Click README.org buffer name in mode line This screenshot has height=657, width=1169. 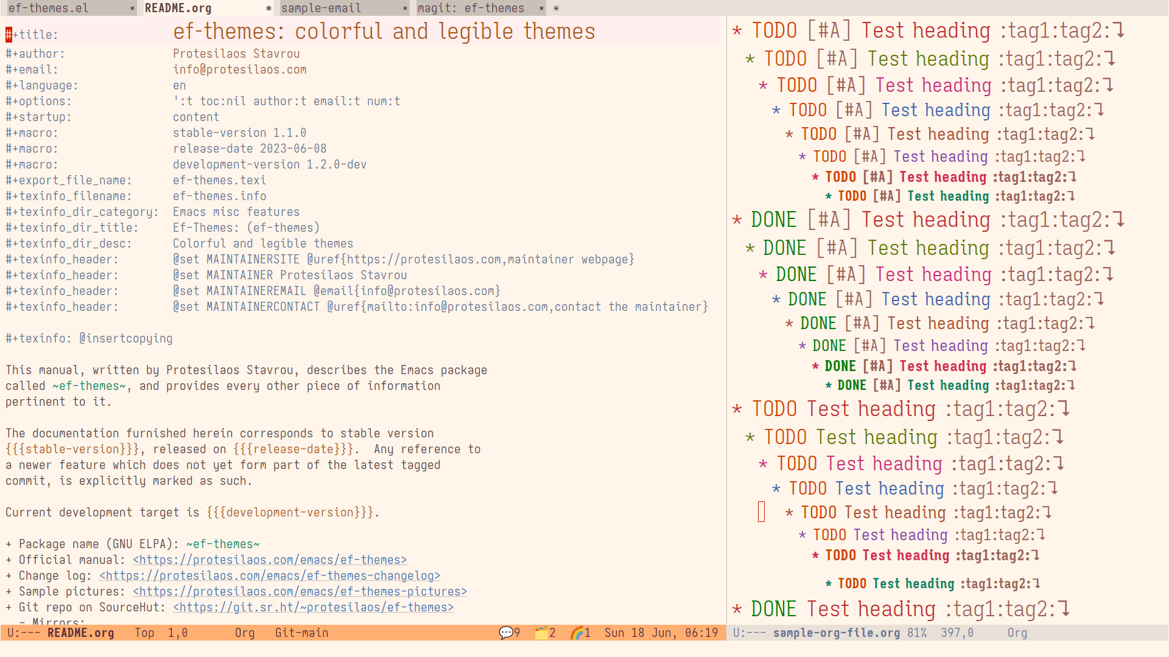pos(80,633)
